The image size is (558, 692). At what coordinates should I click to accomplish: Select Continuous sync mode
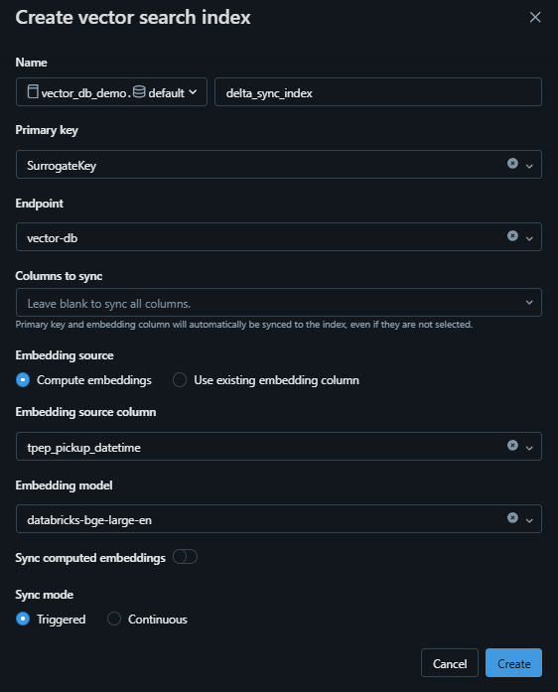coord(114,619)
